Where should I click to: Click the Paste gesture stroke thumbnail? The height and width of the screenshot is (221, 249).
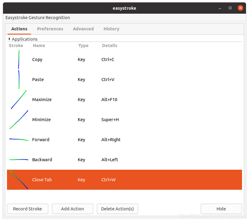click(19, 79)
